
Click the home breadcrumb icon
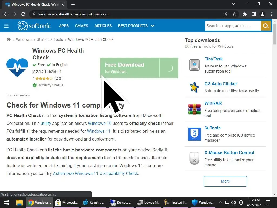[8, 39]
